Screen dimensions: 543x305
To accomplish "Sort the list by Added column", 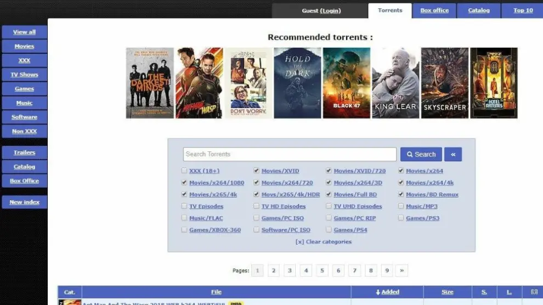I will tap(387, 292).
